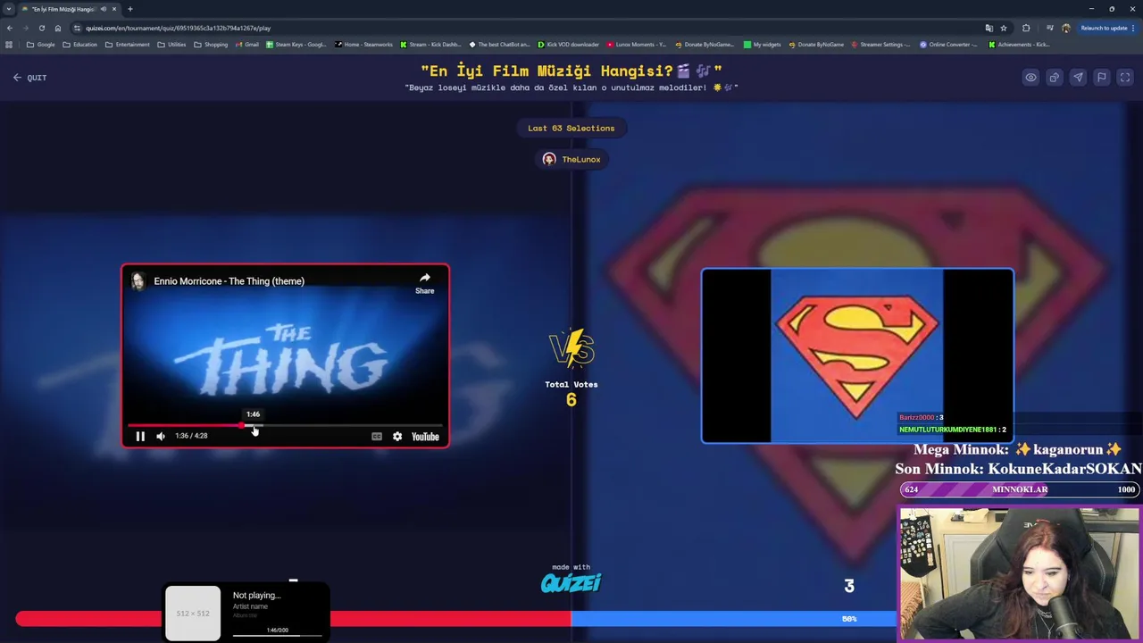Open the Steam Keys Google Sheets bookmark

click(x=296, y=45)
